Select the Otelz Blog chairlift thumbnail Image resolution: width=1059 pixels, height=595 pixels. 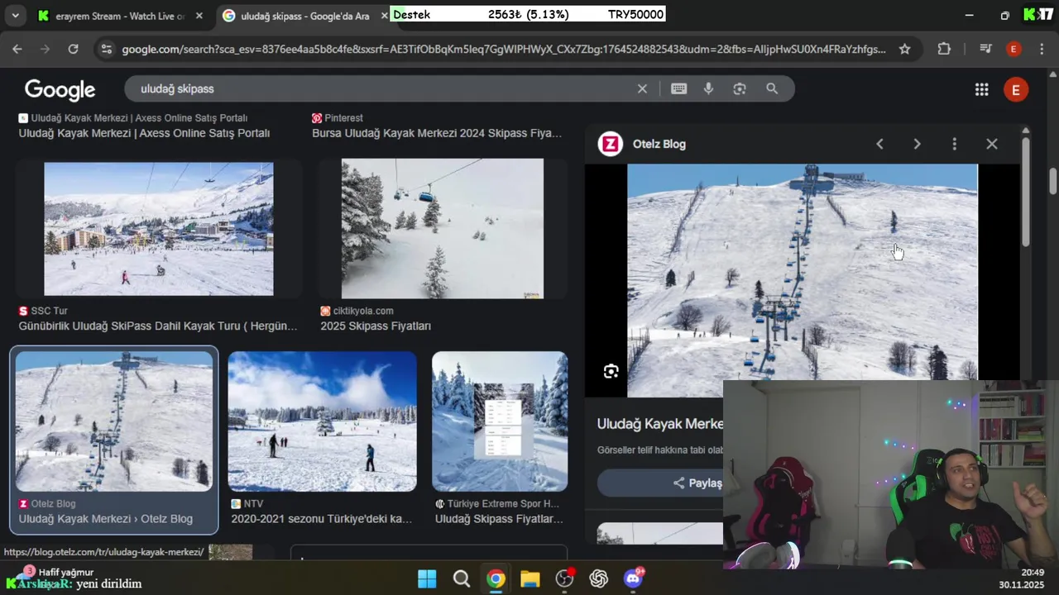[x=114, y=421]
